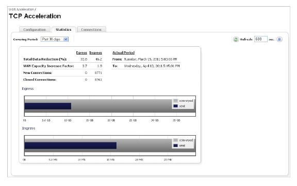Screen dimensions: 297x186
Task: Click the Actual Period header
Action: click(x=124, y=52)
